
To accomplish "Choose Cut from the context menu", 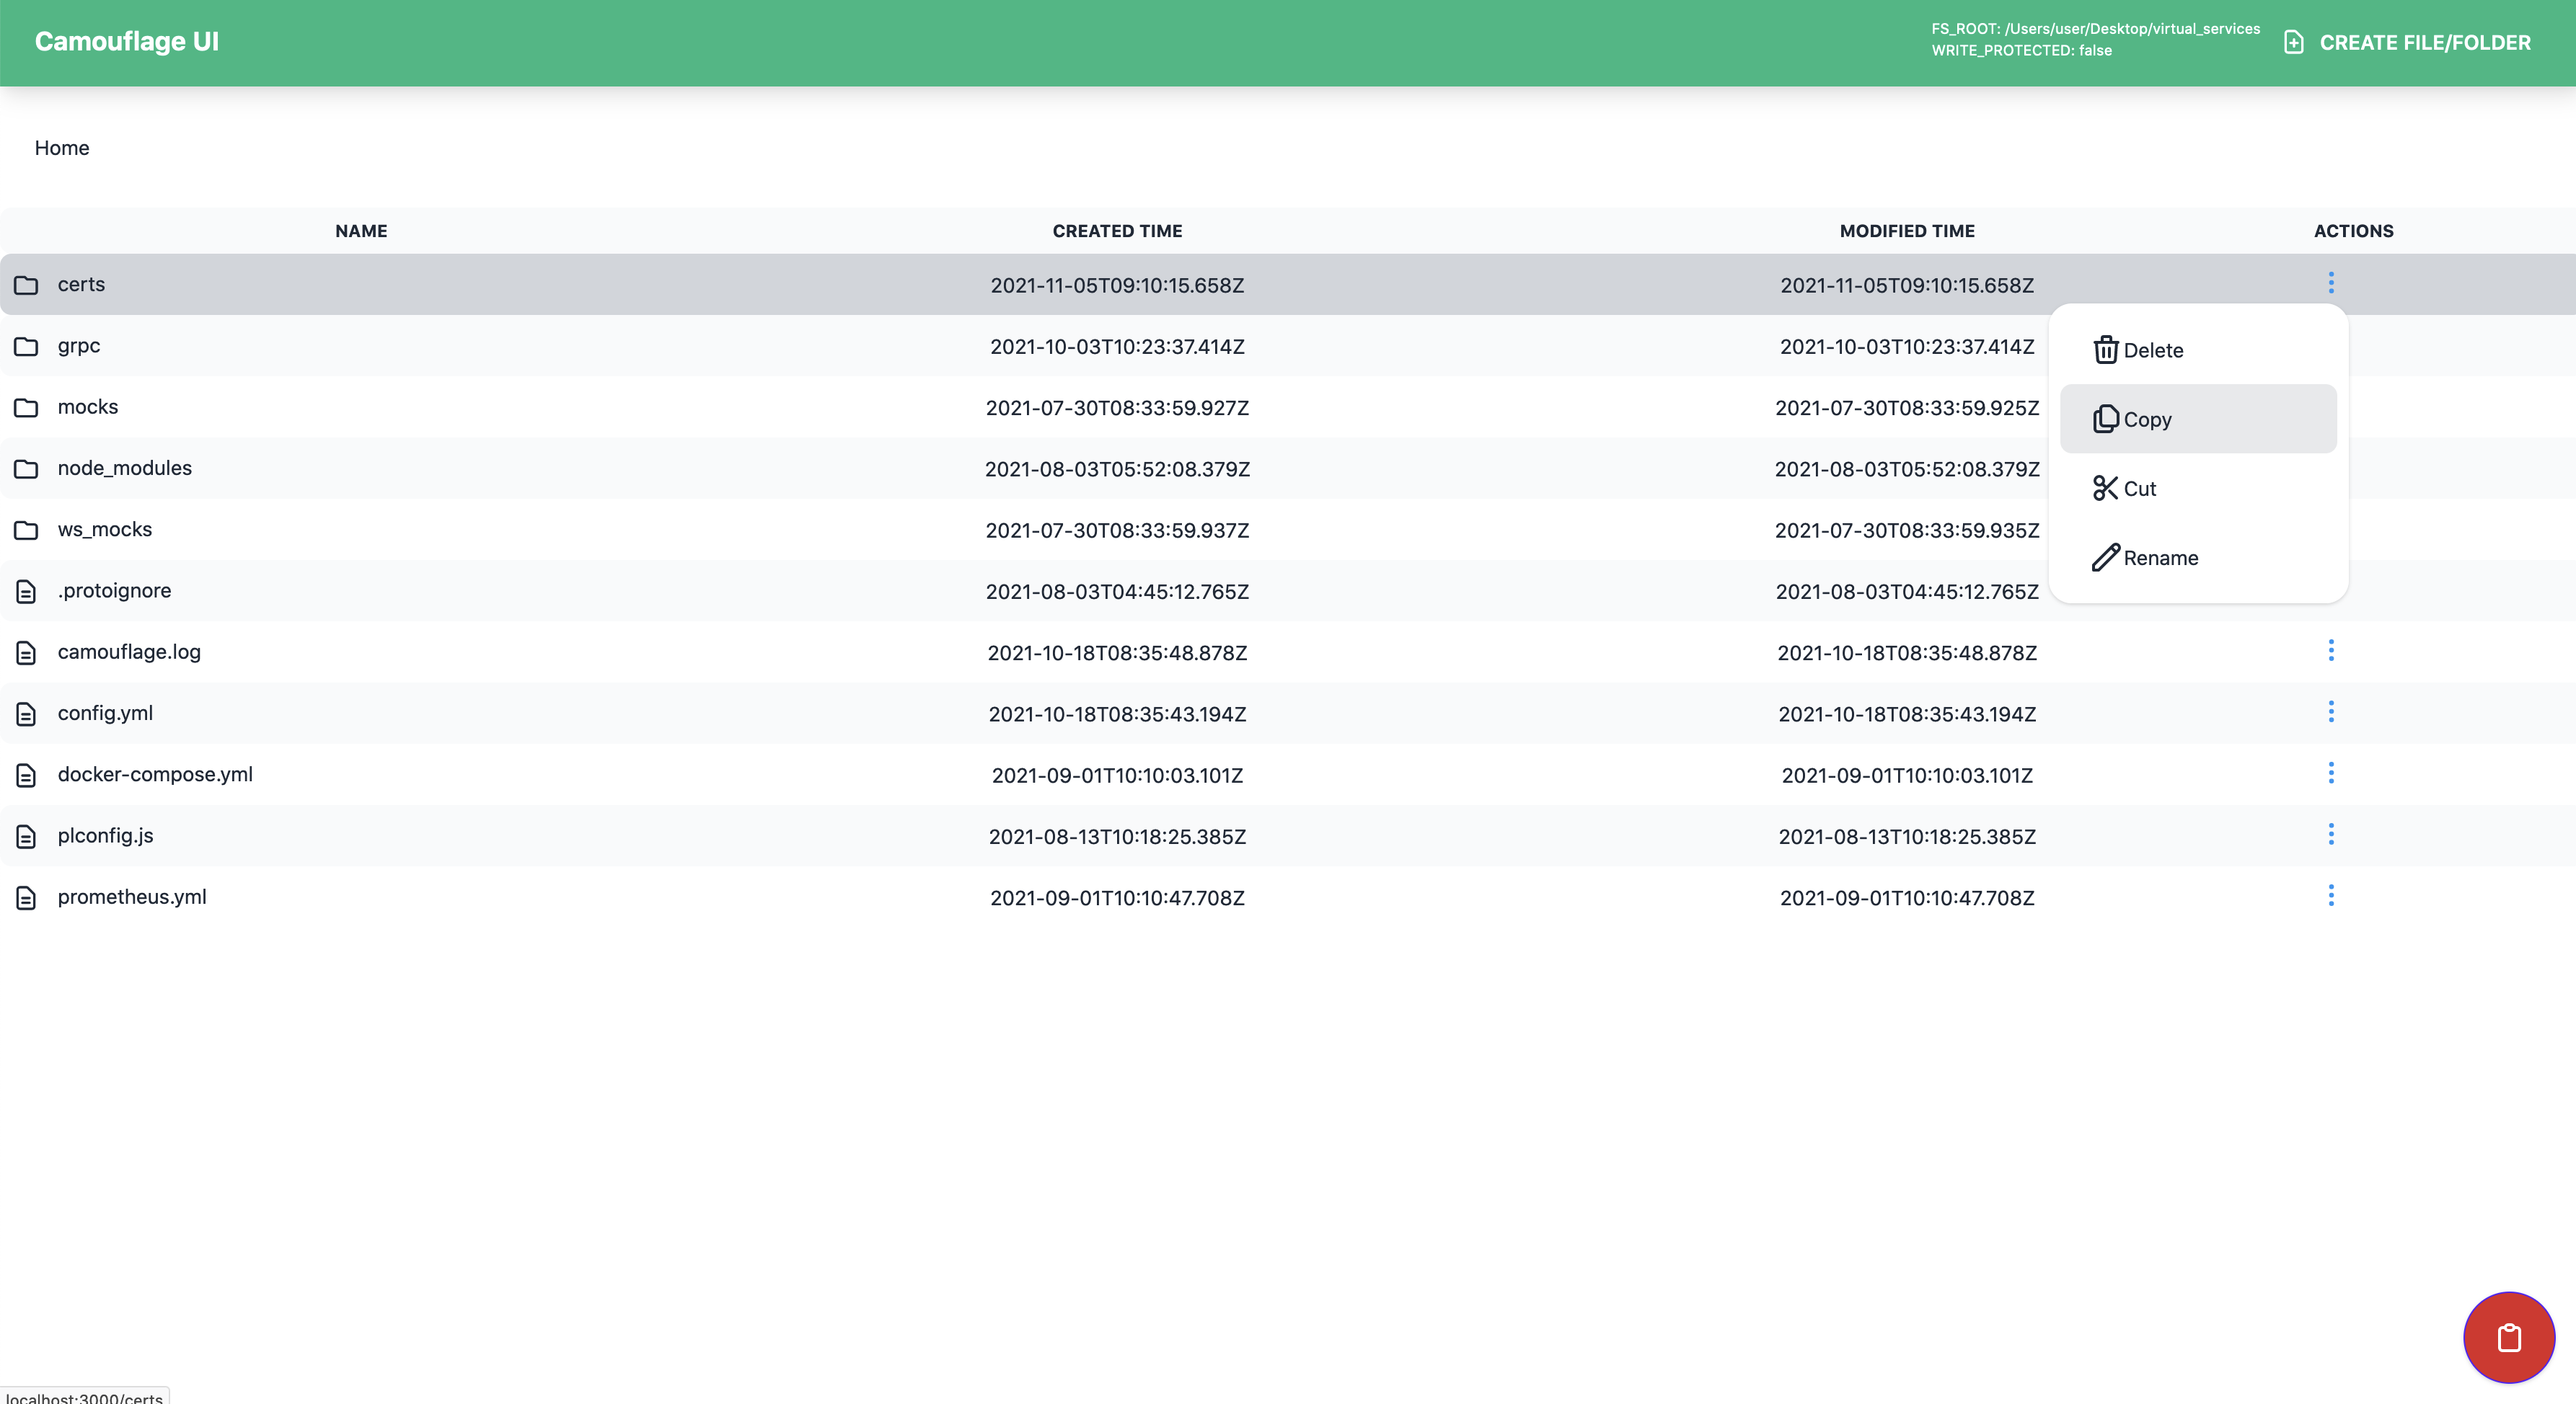I will [x=2198, y=488].
